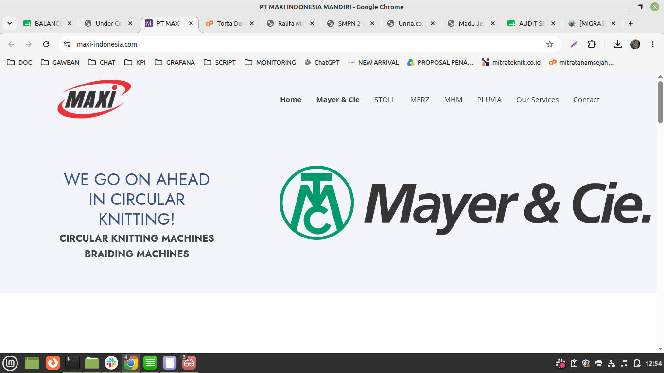Open the CHAT bookmarks folder
The height and width of the screenshot is (373, 664).
tap(102, 62)
